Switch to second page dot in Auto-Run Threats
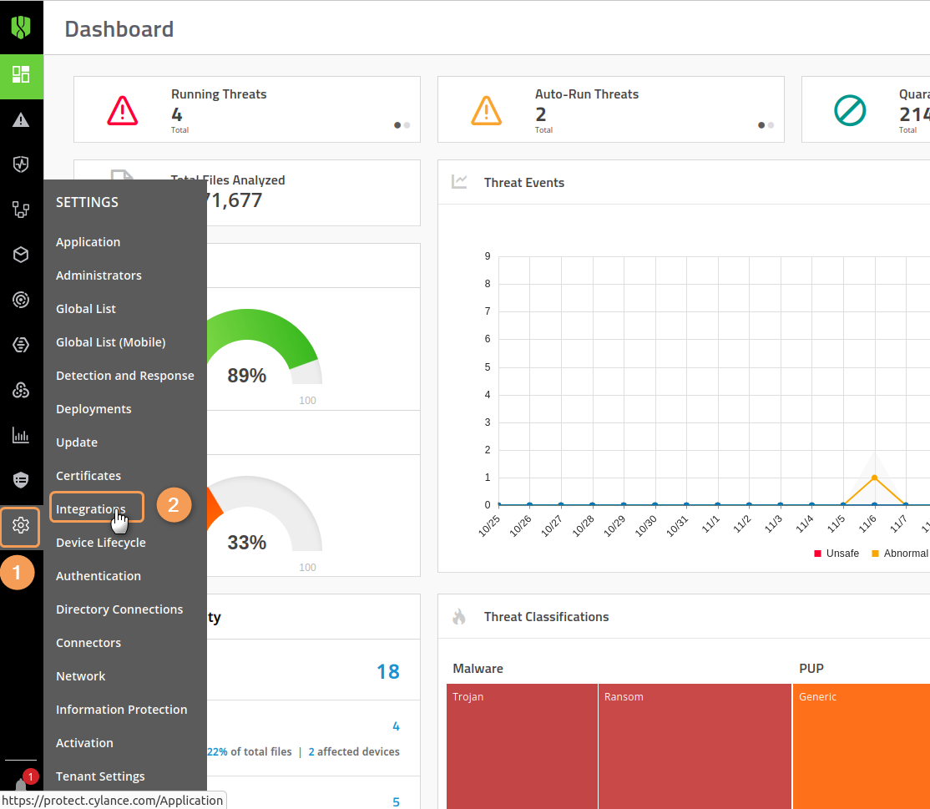Screen dimensions: 930x809 click(x=771, y=125)
